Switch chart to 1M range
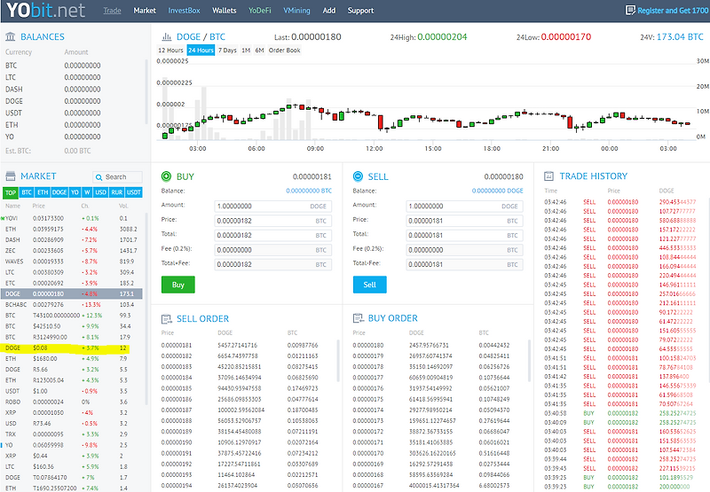This screenshot has width=710, height=492. 246,51
